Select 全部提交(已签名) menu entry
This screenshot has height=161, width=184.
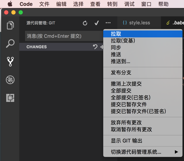pyautogui.click(x=143, y=97)
